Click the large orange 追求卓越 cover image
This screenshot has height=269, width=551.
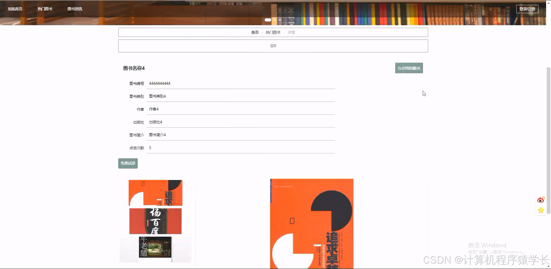312,224
